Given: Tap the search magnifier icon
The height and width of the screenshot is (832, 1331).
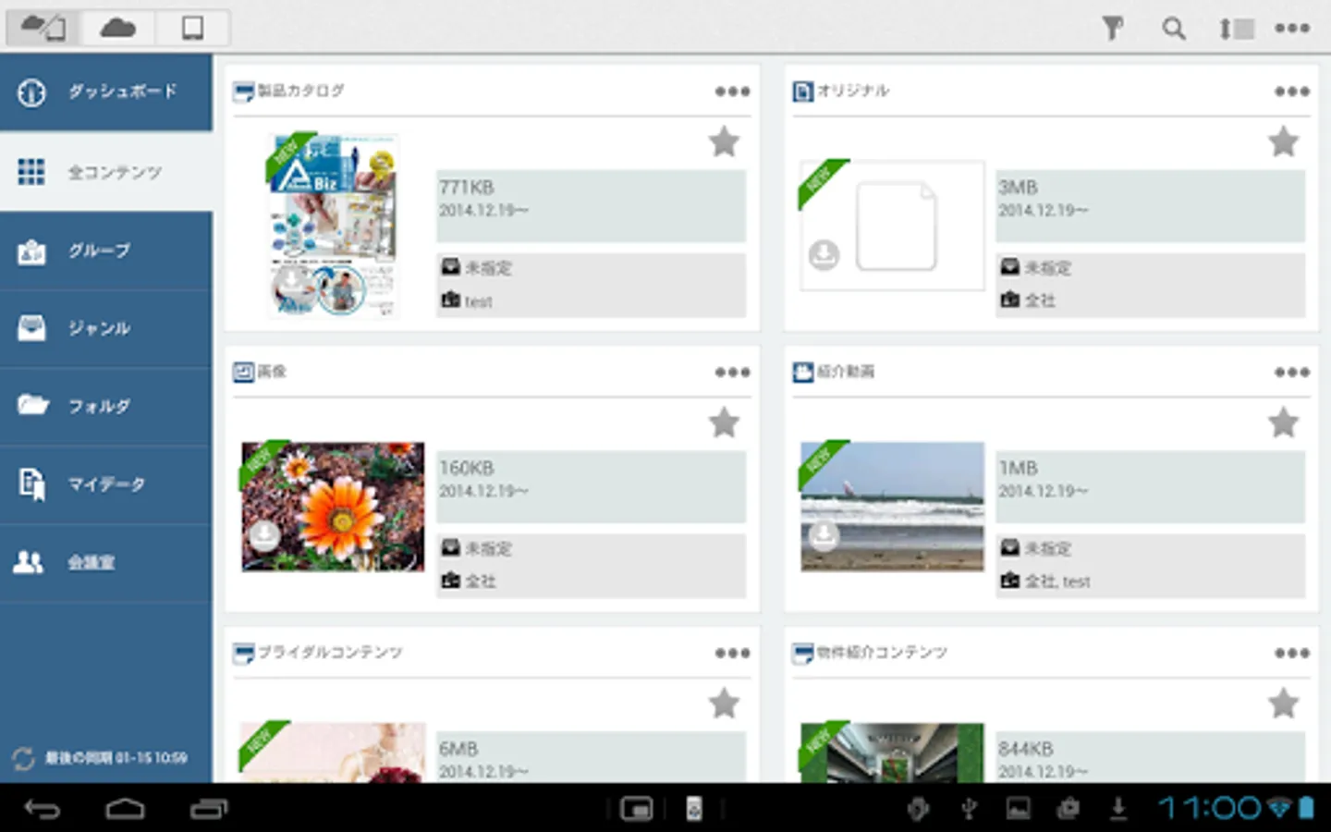Looking at the screenshot, I should [1174, 29].
